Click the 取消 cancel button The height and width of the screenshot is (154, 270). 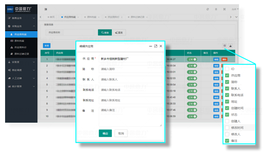[x=121, y=133]
